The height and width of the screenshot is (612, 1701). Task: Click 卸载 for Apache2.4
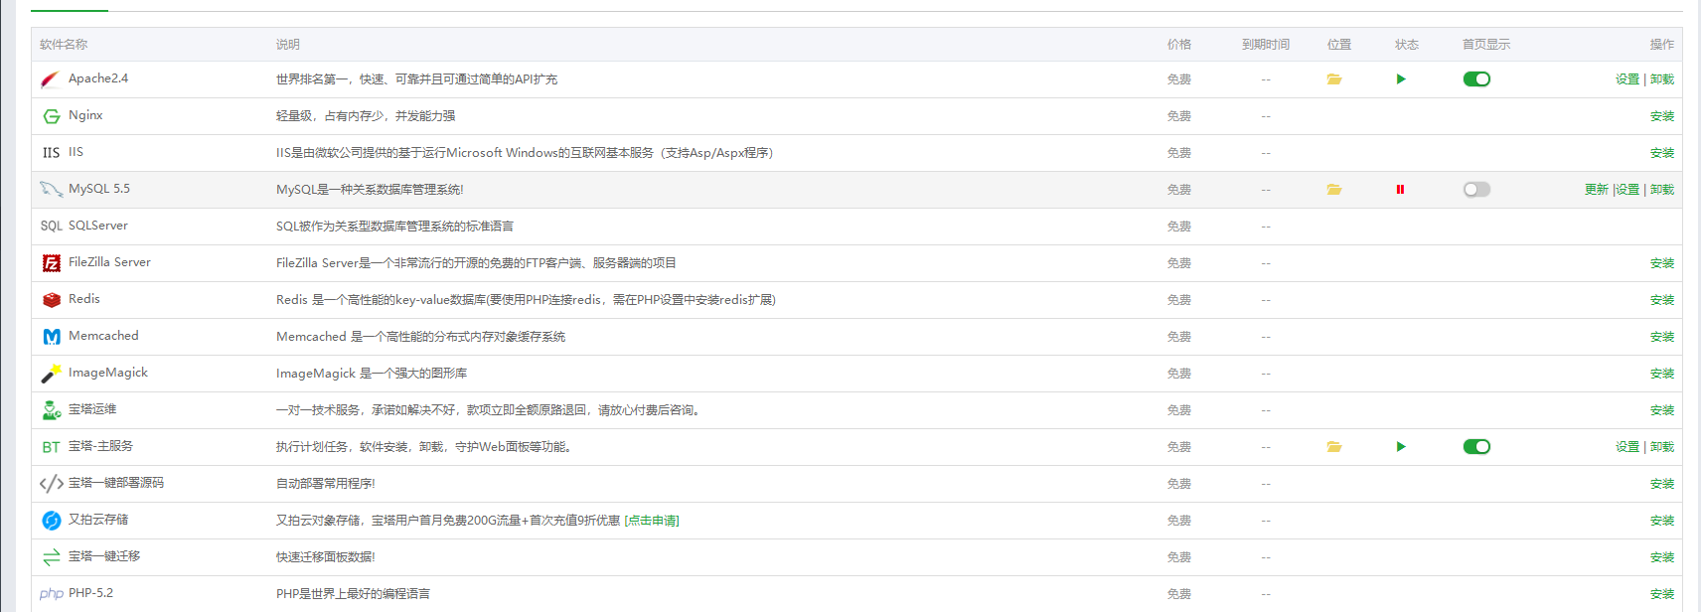[1662, 79]
